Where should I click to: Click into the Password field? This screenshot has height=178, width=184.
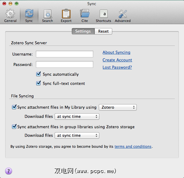64,64
